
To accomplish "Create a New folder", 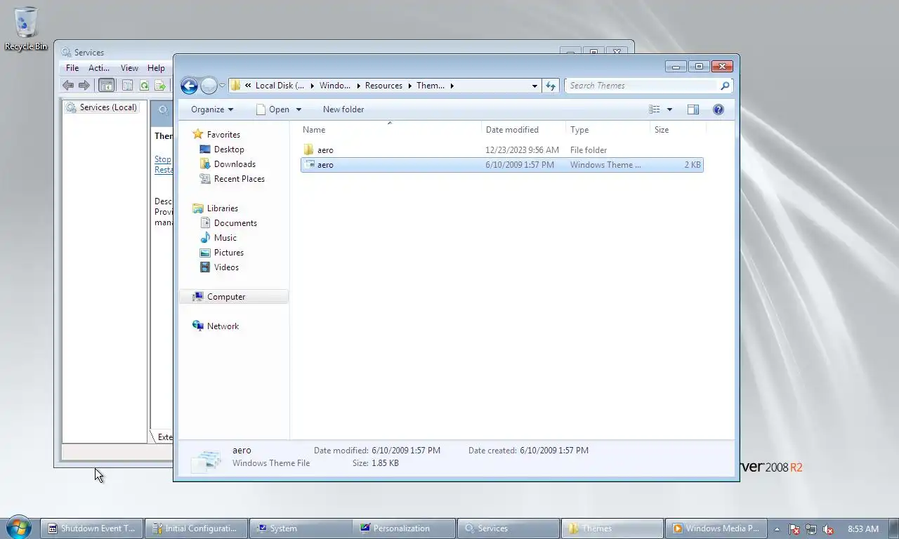I will [x=343, y=109].
